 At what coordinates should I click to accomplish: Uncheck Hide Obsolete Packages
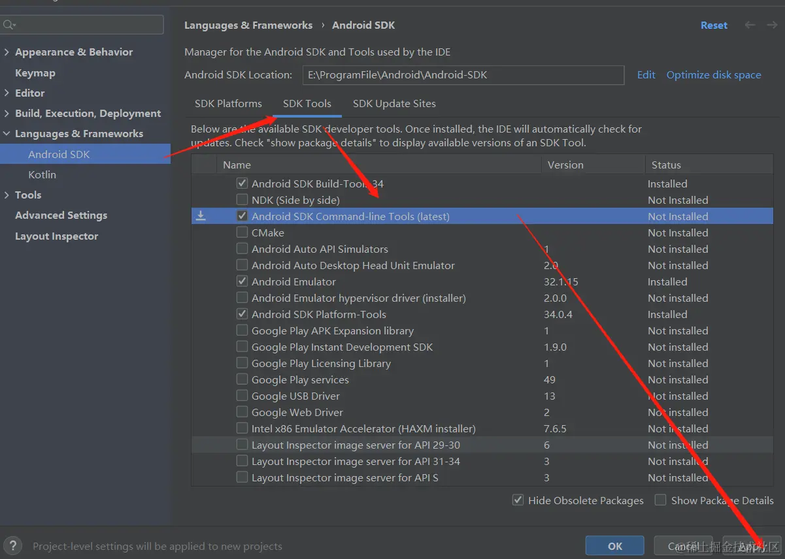point(518,500)
